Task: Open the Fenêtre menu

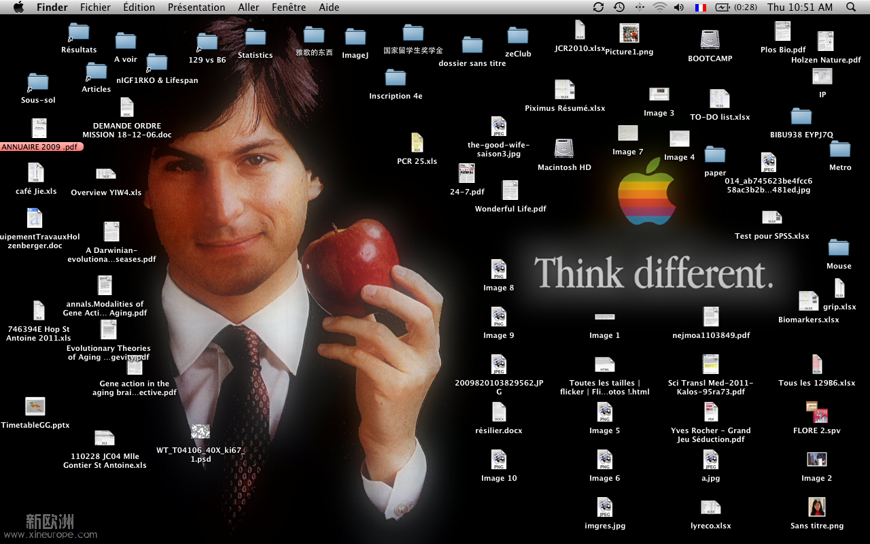Action: [x=289, y=7]
